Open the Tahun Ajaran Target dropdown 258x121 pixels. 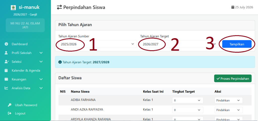179,44
